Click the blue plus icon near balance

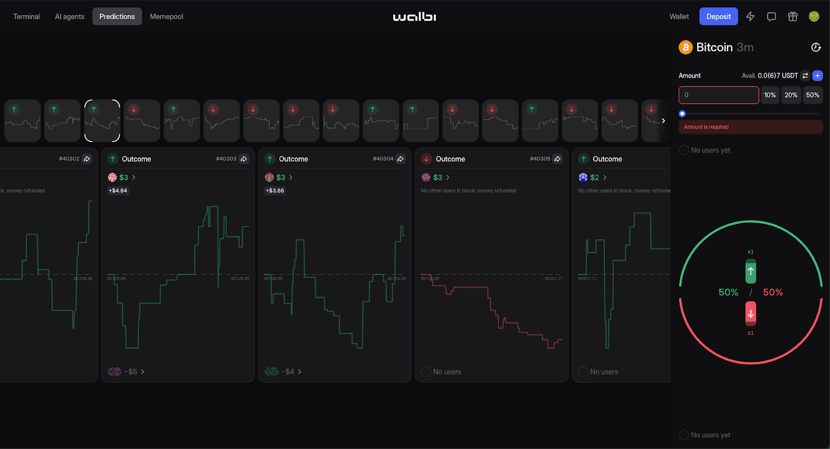pos(818,76)
